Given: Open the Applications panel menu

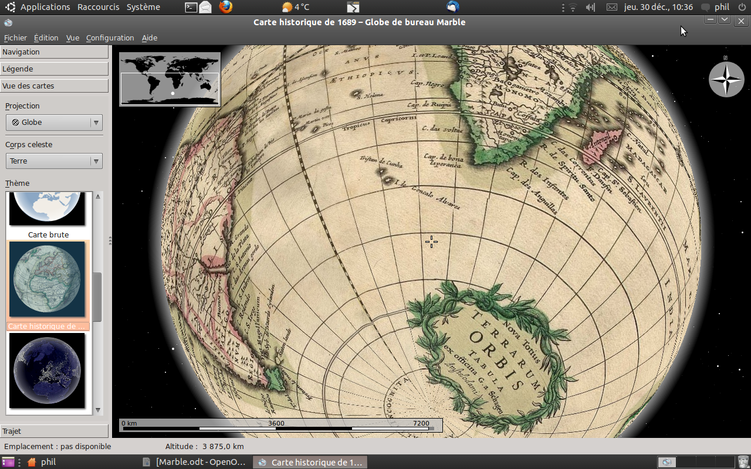Looking at the screenshot, I should (x=45, y=7).
